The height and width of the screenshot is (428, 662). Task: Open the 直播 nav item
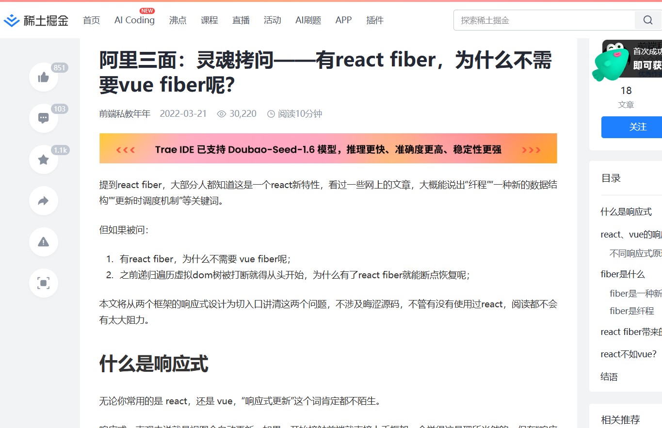point(241,20)
